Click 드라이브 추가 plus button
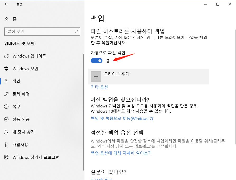 coord(96,76)
